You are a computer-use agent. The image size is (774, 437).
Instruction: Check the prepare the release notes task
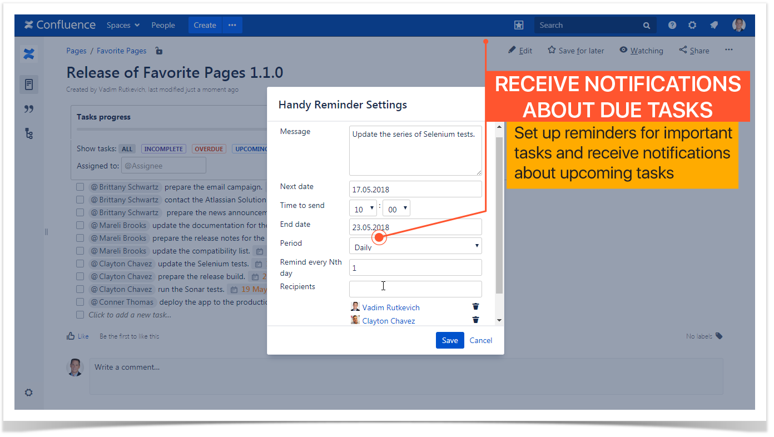80,238
